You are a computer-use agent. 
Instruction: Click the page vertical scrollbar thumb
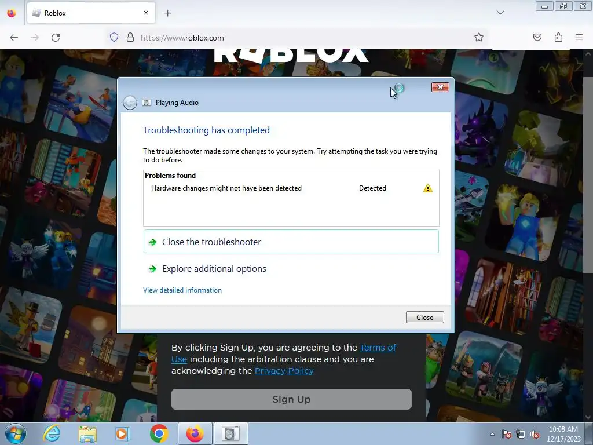588,174
